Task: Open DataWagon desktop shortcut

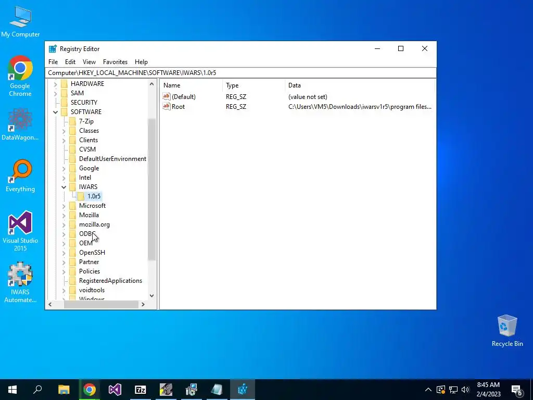Action: [x=20, y=124]
